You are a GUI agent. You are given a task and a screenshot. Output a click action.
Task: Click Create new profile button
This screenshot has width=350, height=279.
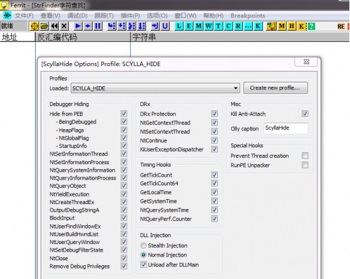(x=275, y=88)
